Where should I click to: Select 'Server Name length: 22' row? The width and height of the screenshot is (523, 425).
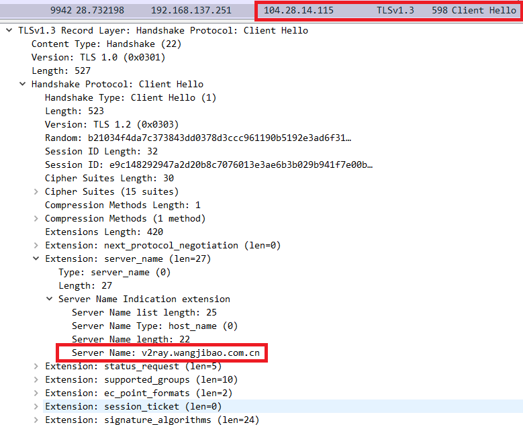(x=131, y=339)
